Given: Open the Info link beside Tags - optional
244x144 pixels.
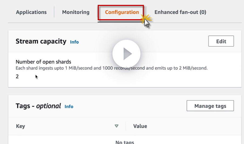Looking at the screenshot, I should tap(69, 106).
